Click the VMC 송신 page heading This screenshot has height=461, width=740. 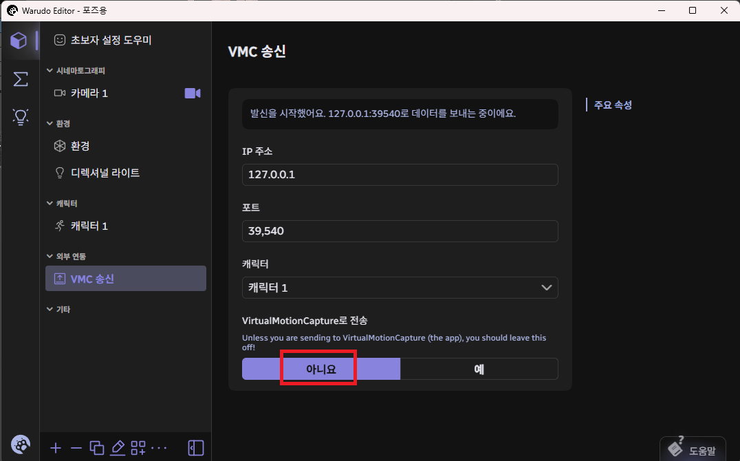click(x=257, y=51)
